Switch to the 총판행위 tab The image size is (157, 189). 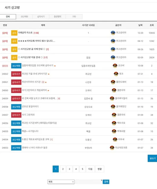(x=58, y=17)
